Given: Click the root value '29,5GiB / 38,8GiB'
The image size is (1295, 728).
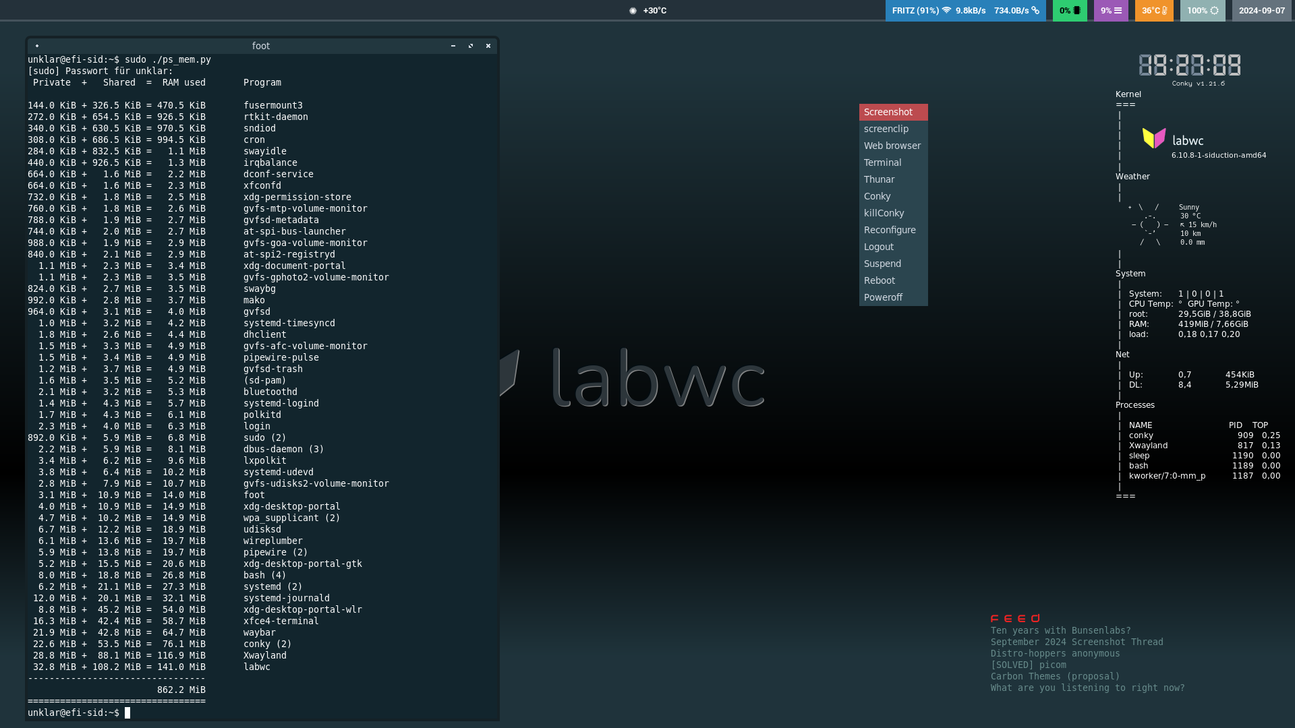Looking at the screenshot, I should coord(1215,314).
